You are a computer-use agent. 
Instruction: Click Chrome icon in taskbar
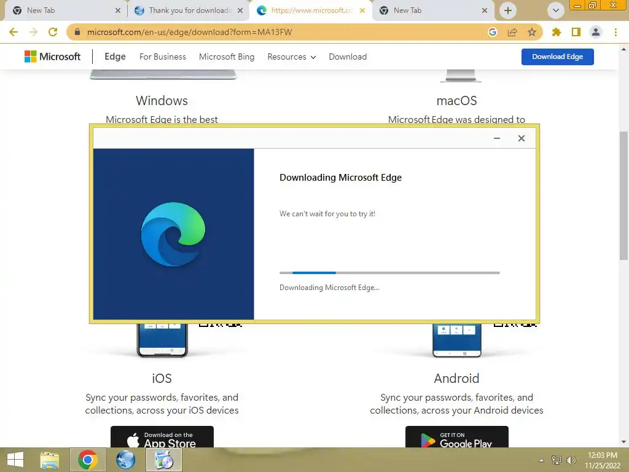(87, 460)
